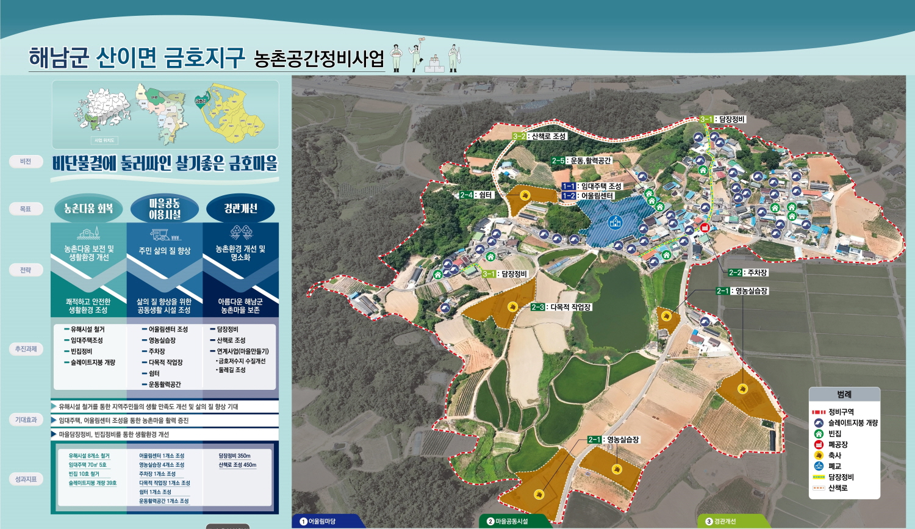Click the 사업 위치도 caption
The height and width of the screenshot is (529, 915).
(105, 140)
